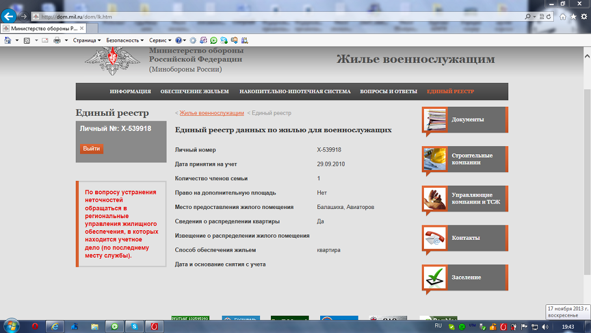Expand the Безопасность dropdown menu
Viewport: 591px width, 333px height.
tap(124, 40)
